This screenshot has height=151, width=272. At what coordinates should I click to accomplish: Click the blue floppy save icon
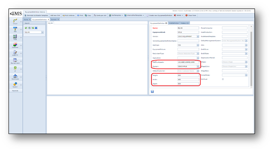pos(152,91)
